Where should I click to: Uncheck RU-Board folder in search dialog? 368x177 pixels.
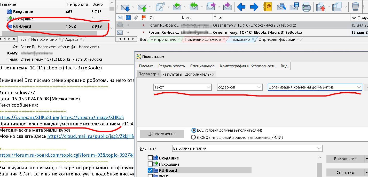[150, 170]
